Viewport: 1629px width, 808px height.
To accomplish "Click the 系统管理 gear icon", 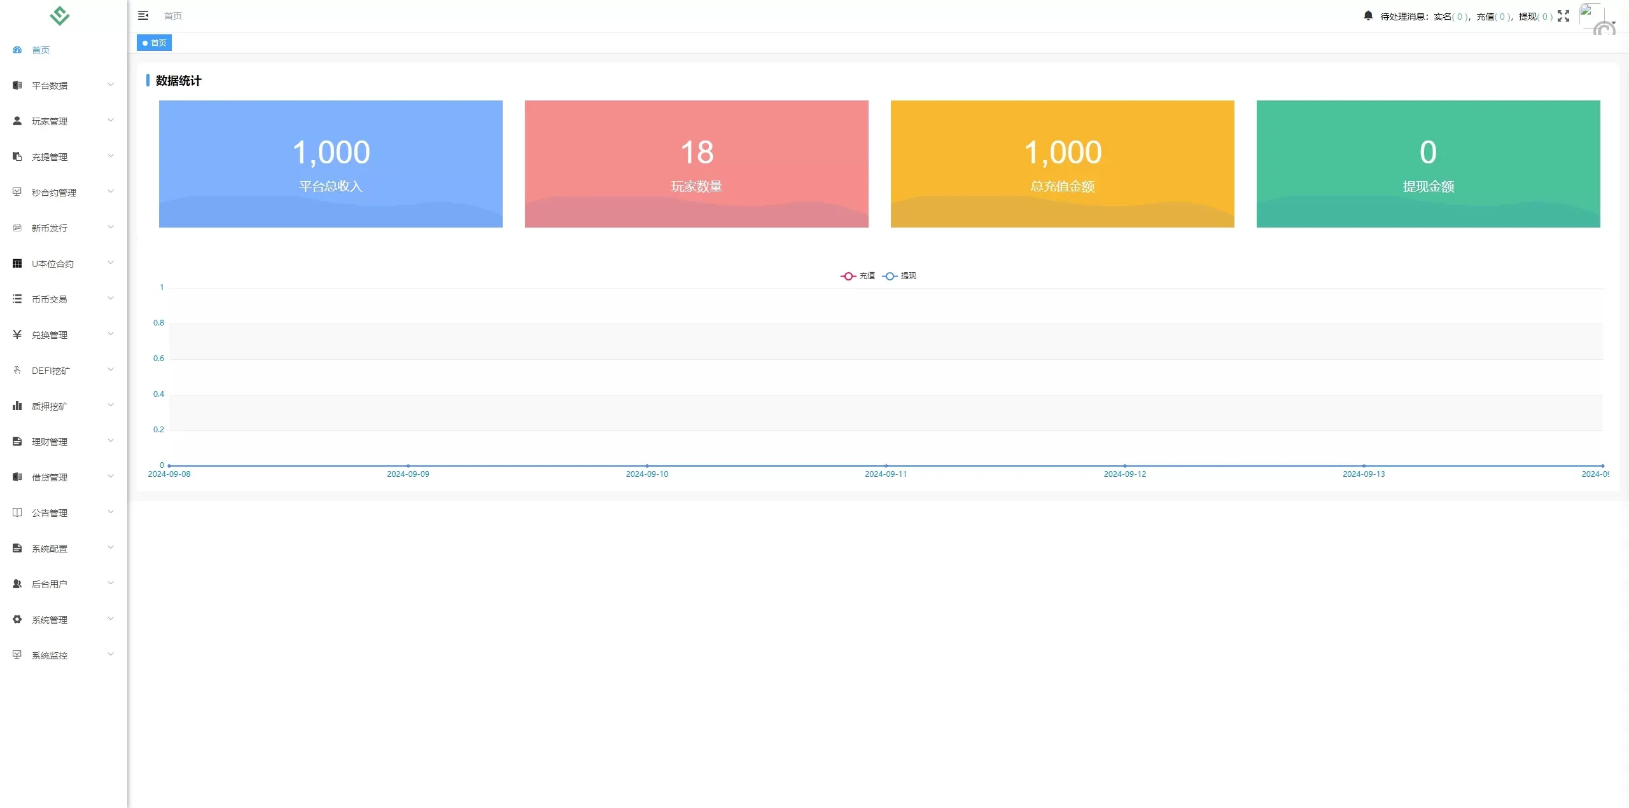I will [17, 619].
